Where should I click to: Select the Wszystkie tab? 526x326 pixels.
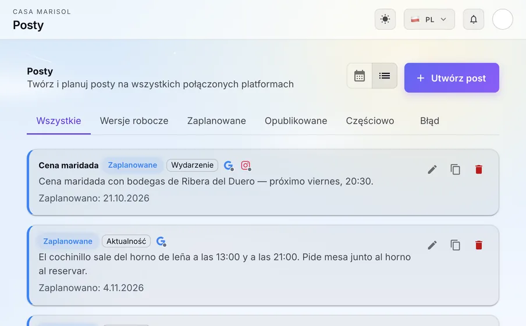(x=59, y=121)
